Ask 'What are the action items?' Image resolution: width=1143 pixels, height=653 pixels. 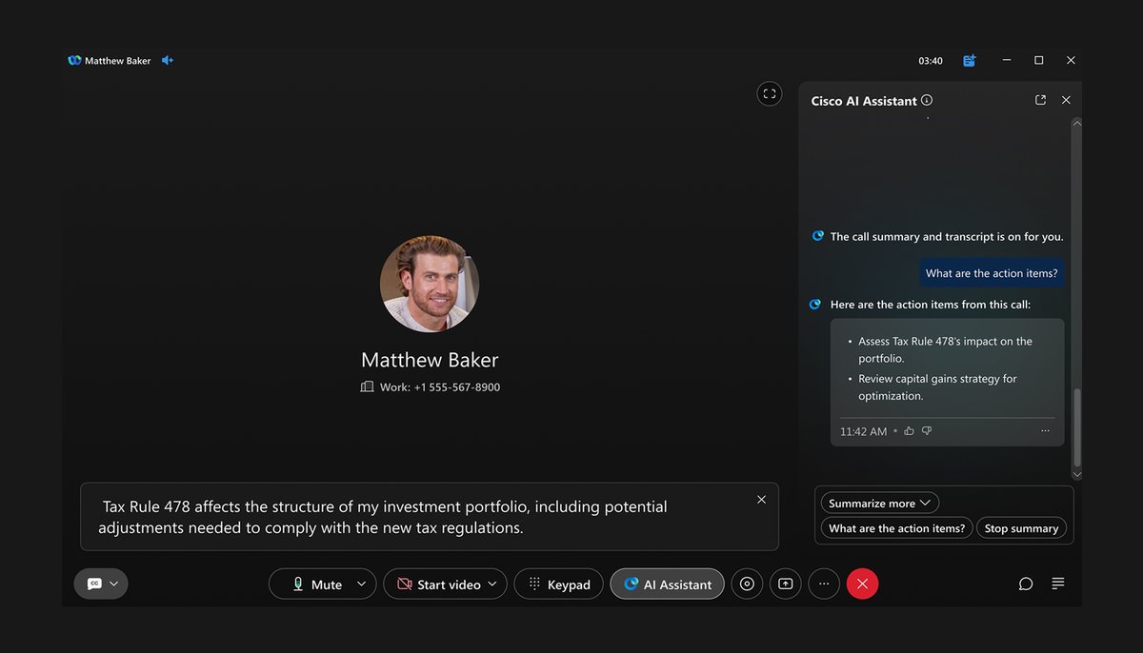tap(894, 527)
